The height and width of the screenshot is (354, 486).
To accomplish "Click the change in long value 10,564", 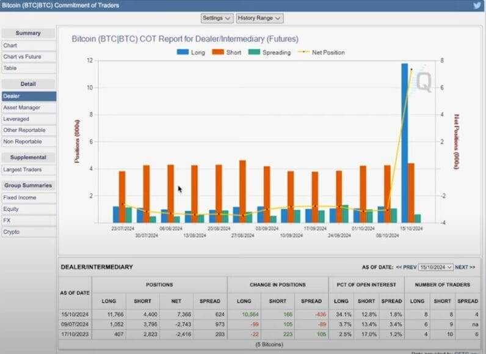I will click(x=250, y=314).
